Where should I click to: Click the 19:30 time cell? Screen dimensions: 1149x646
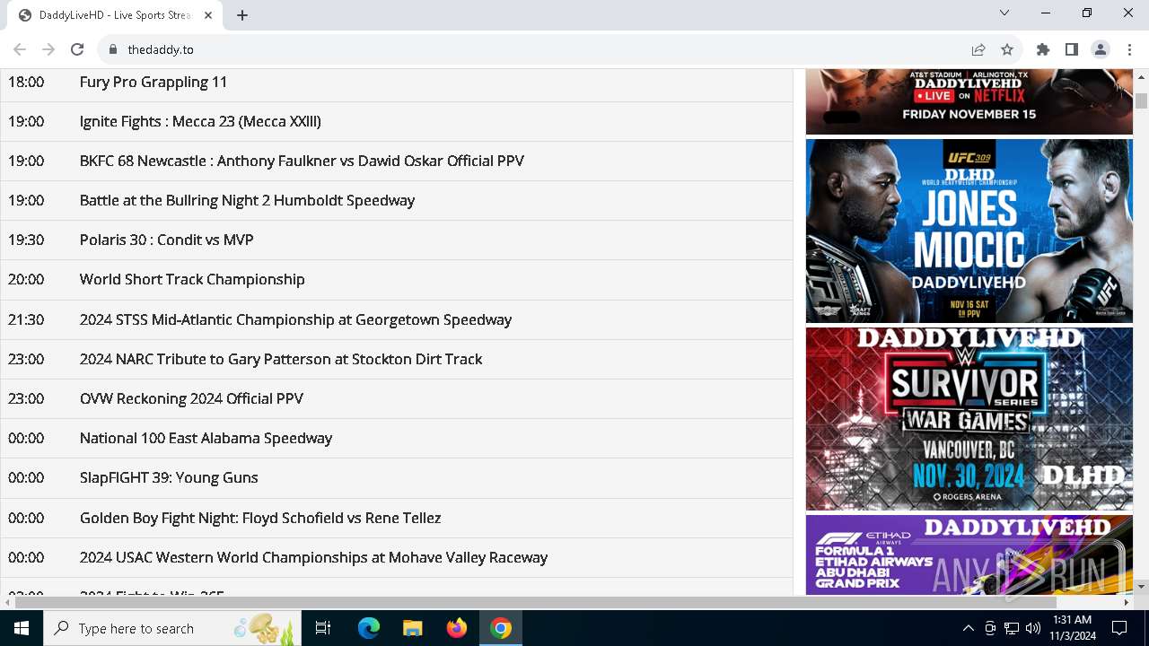26,240
